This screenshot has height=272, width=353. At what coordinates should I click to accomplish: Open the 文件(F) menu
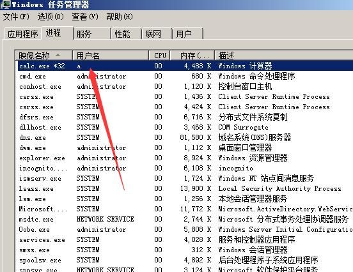pos(16,17)
